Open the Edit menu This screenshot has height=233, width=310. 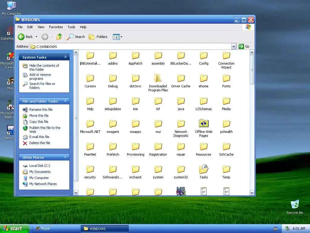(30, 27)
